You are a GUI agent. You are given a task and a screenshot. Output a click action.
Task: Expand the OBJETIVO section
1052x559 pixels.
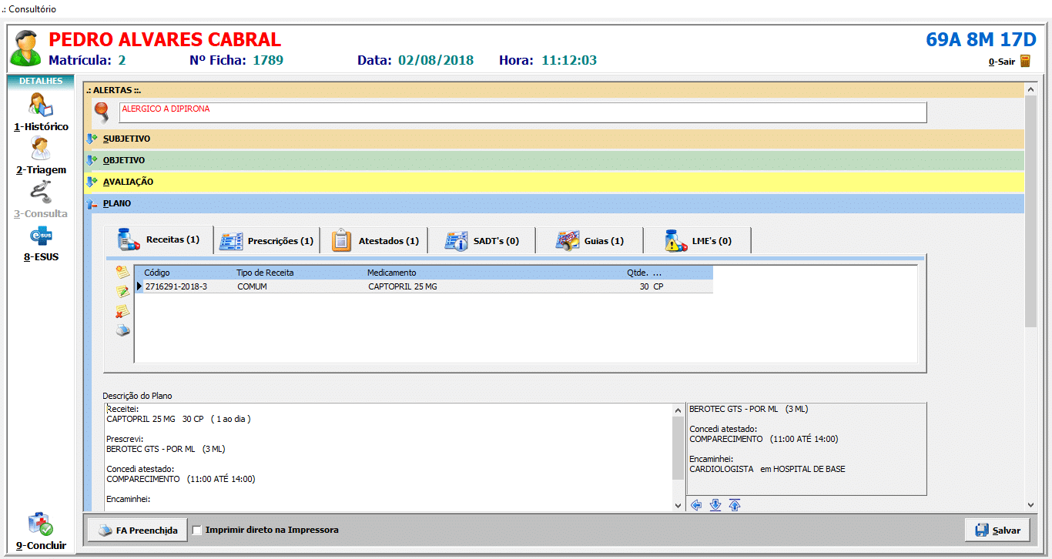(x=123, y=161)
